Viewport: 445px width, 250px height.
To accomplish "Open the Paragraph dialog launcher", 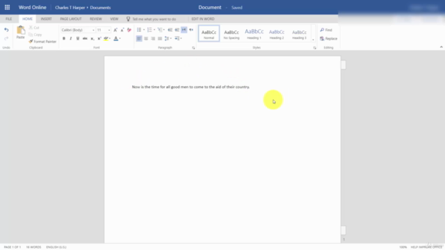I will (193, 48).
